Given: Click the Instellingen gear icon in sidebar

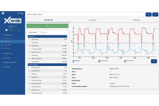Looking at the screenshot, I should click(2, 48).
